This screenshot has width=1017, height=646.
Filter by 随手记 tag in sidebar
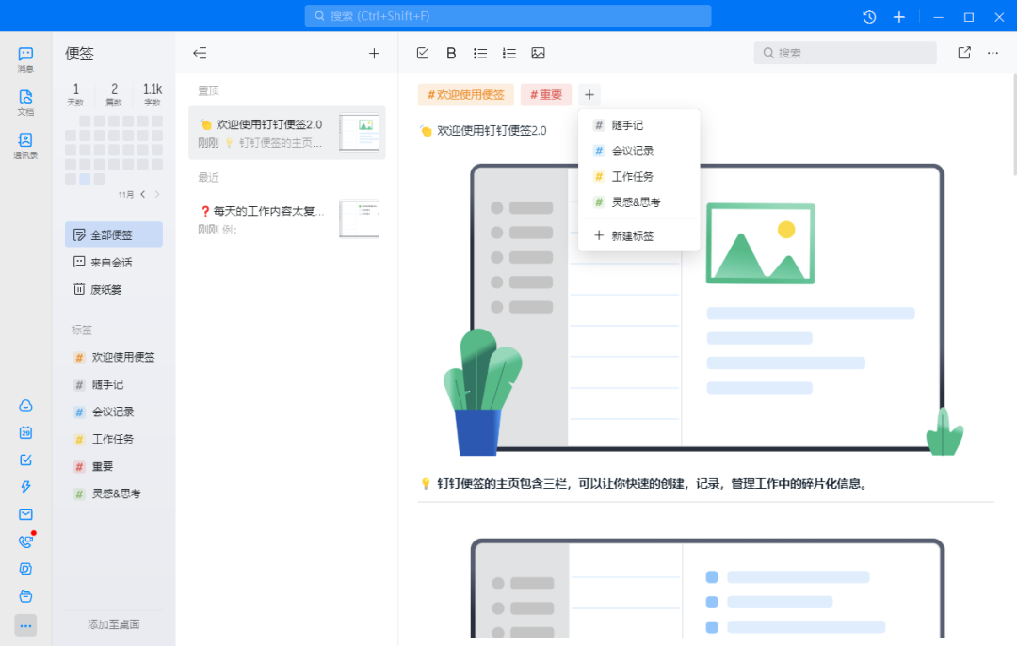[x=114, y=384]
